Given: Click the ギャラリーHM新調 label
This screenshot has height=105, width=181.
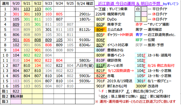Looking at the screenshot, I should point(120,35).
